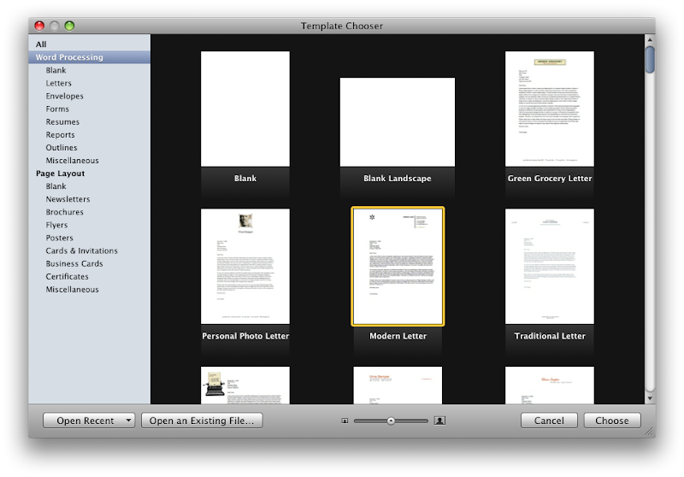684x477 pixels.
Task: Cancel the Template Chooser dialog
Action: click(x=549, y=421)
